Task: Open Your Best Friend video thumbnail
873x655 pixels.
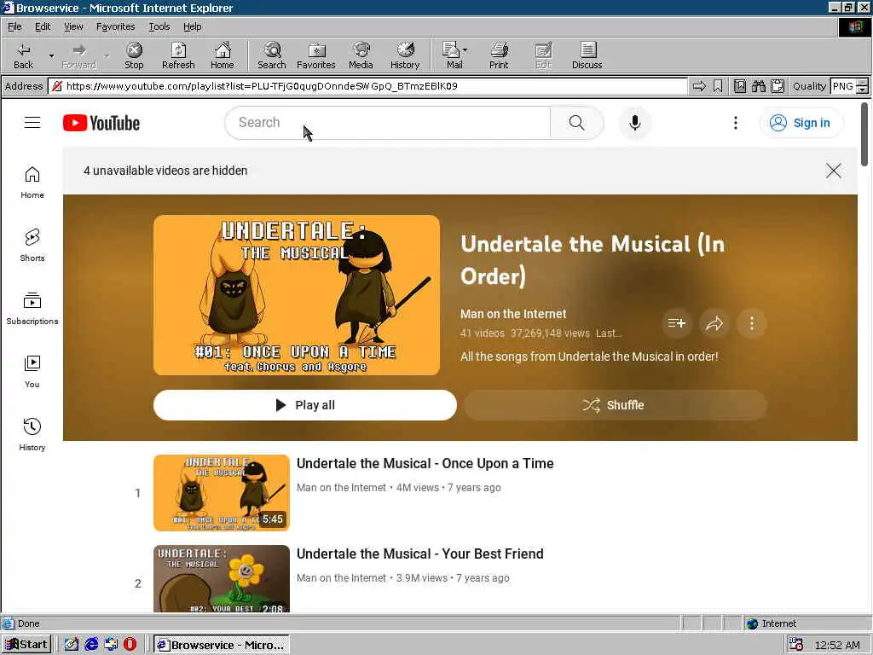Action: (x=222, y=579)
